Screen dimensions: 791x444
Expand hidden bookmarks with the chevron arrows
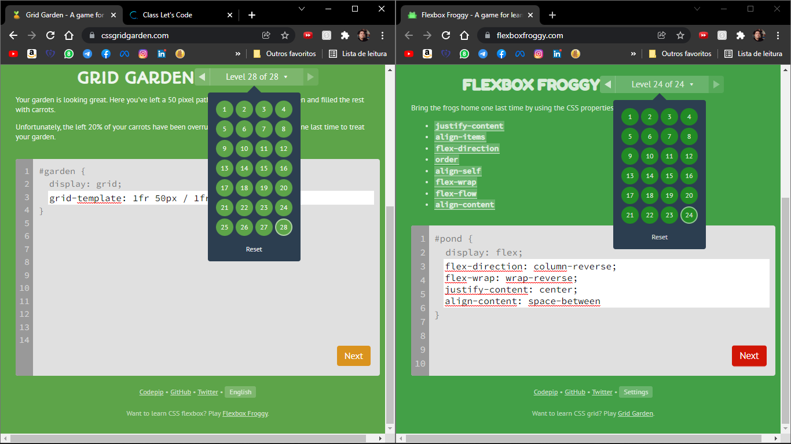(x=237, y=54)
